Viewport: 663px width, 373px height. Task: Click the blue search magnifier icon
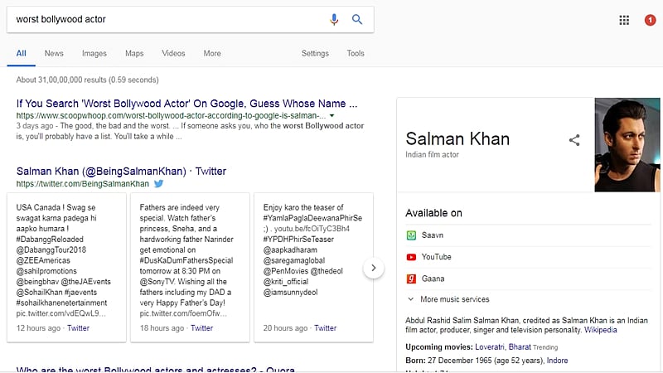(357, 19)
